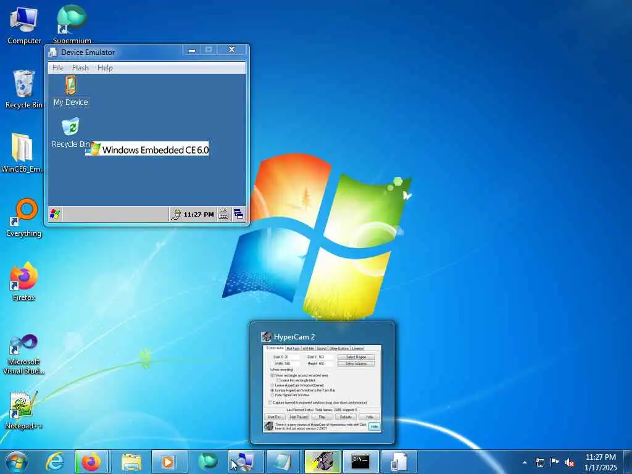The width and height of the screenshot is (632, 474).
Task: Launch Internet Explorer from the taskbar
Action: tap(54, 462)
